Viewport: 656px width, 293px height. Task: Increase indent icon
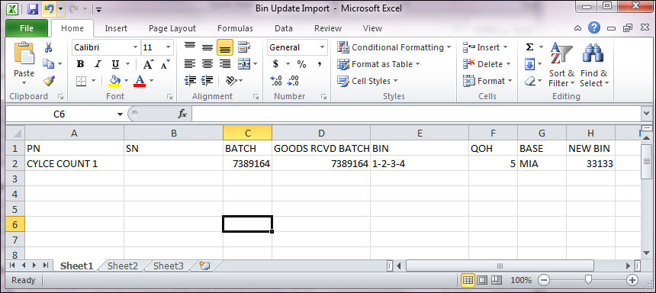click(207, 81)
